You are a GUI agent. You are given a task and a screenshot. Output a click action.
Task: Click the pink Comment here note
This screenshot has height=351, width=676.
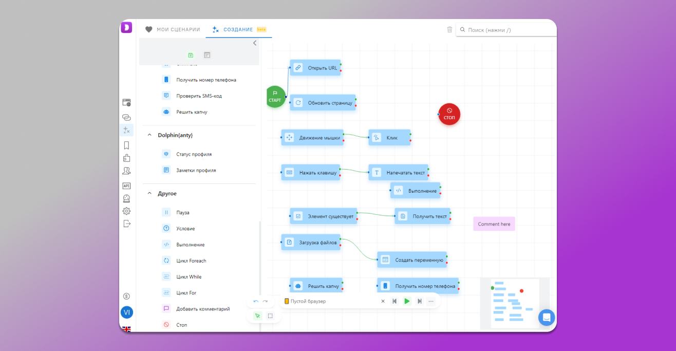tap(494, 224)
